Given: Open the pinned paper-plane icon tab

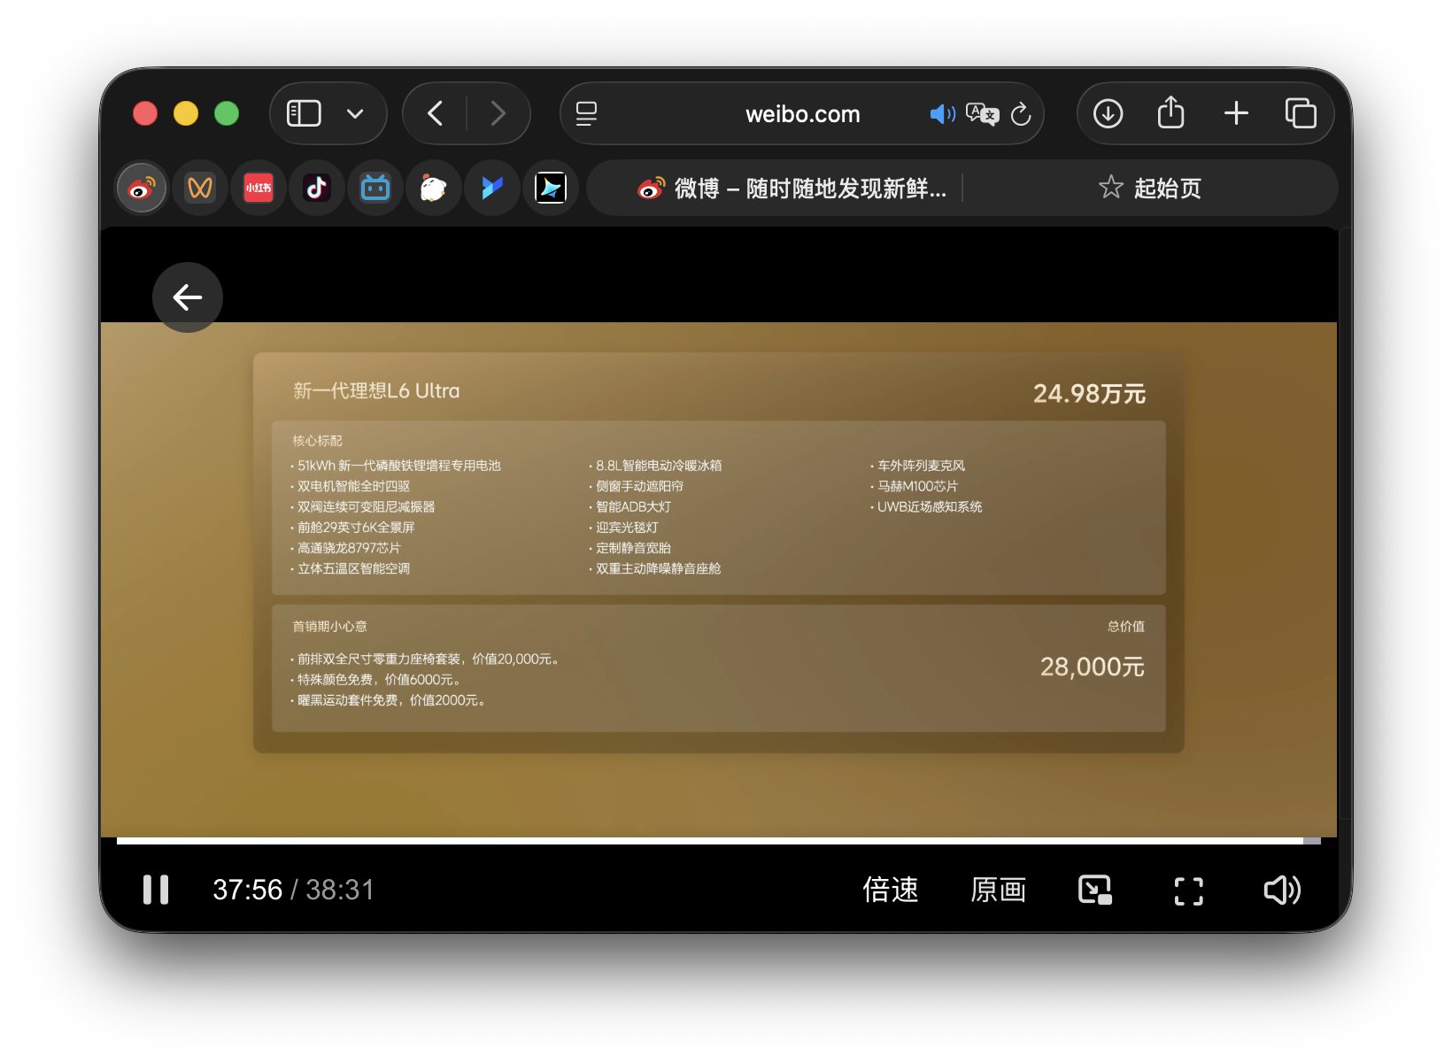Looking at the screenshot, I should pyautogui.click(x=551, y=188).
